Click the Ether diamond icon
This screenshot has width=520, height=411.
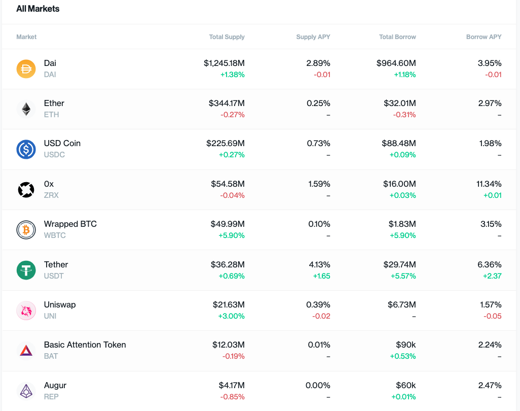(26, 109)
